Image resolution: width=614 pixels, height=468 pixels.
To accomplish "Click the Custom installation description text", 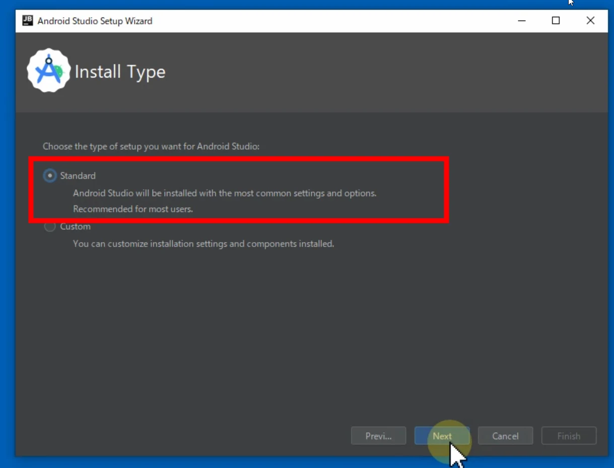I will 203,244.
